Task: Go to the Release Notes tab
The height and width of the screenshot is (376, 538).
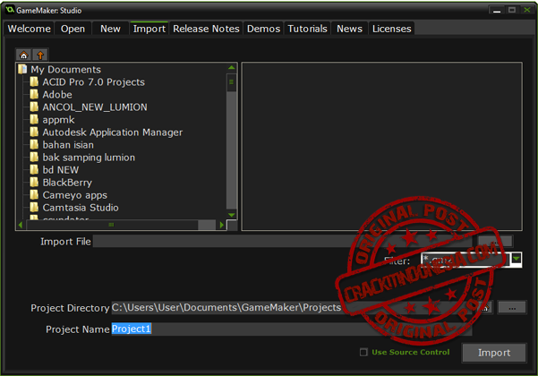Action: click(206, 29)
